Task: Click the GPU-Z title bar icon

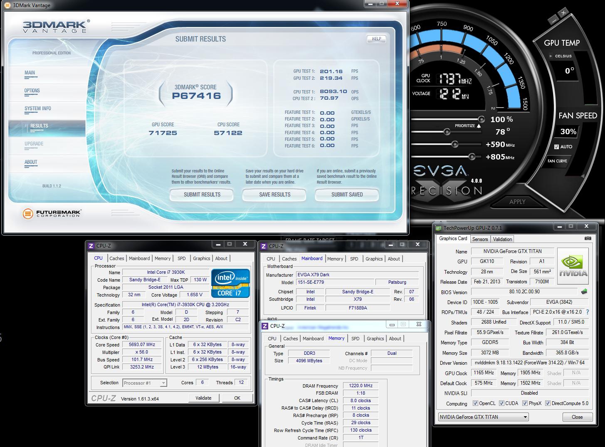Action: click(438, 228)
